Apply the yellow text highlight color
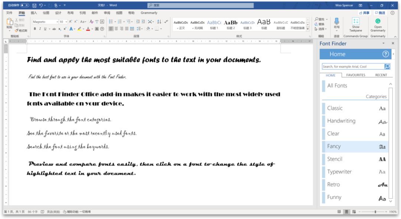Screen dimensions: 401x219 pyautogui.click(x=79, y=29)
